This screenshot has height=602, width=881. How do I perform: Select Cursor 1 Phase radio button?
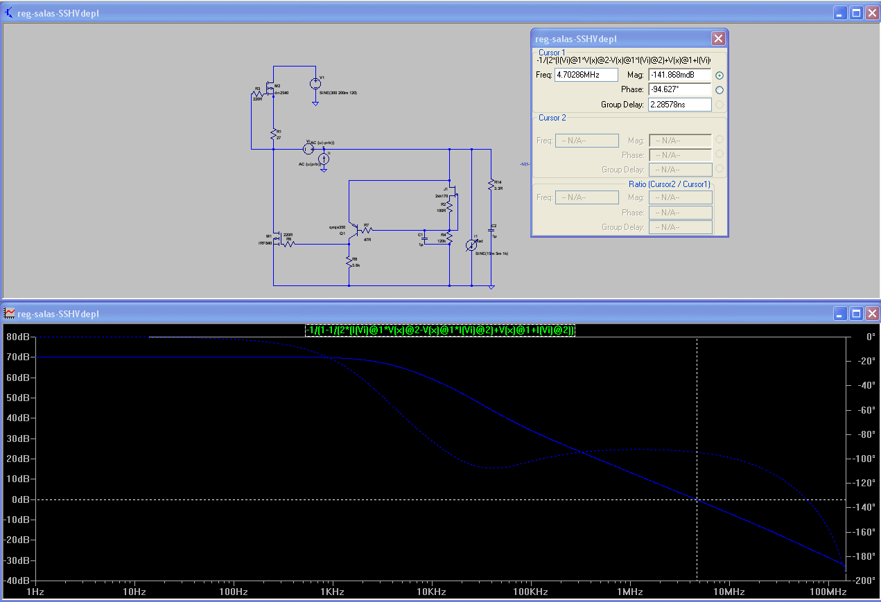pyautogui.click(x=719, y=90)
